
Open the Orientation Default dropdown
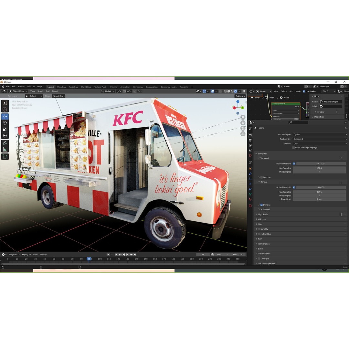[x=34, y=96]
